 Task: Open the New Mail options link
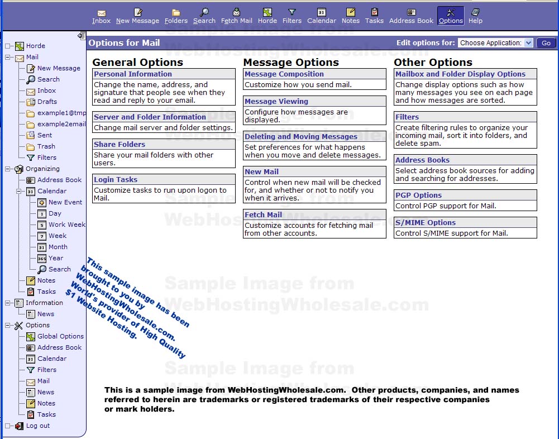[x=262, y=171]
